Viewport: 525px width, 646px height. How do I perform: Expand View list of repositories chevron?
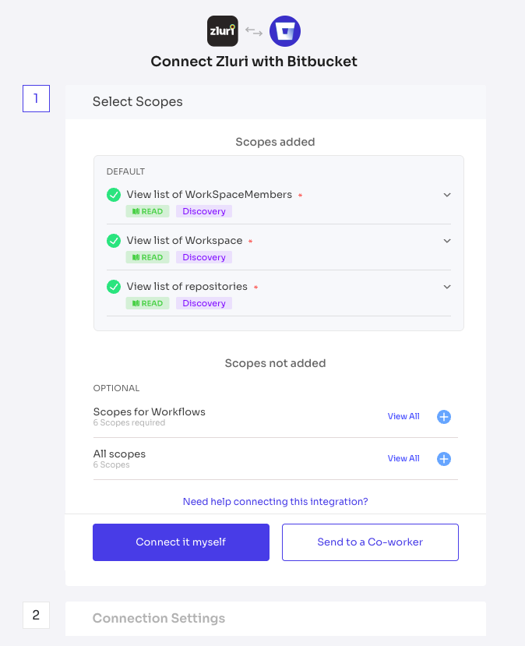pyautogui.click(x=447, y=286)
